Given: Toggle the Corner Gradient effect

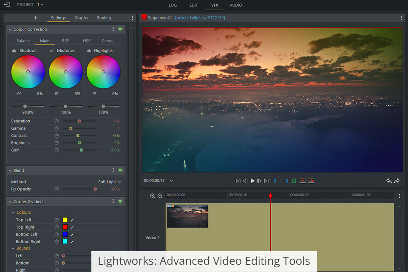Looking at the screenshot, I should 120,201.
